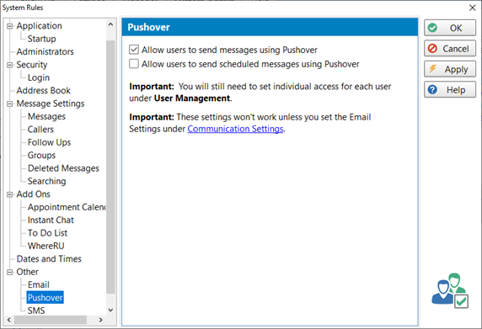
Task: Select the Message Settings tree label
Action: click(x=51, y=103)
